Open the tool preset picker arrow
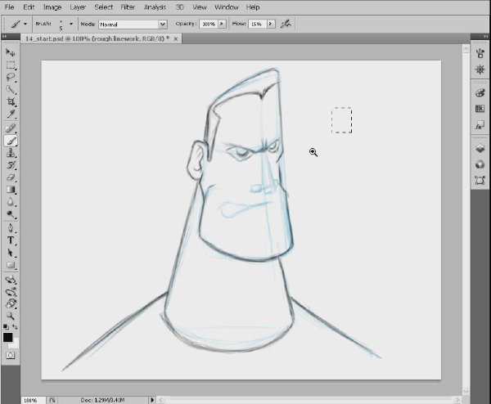 pos(25,24)
